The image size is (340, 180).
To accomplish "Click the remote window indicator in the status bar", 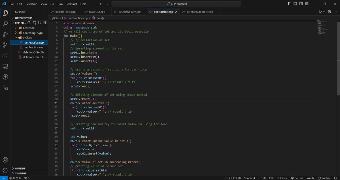I will pos(3,178).
